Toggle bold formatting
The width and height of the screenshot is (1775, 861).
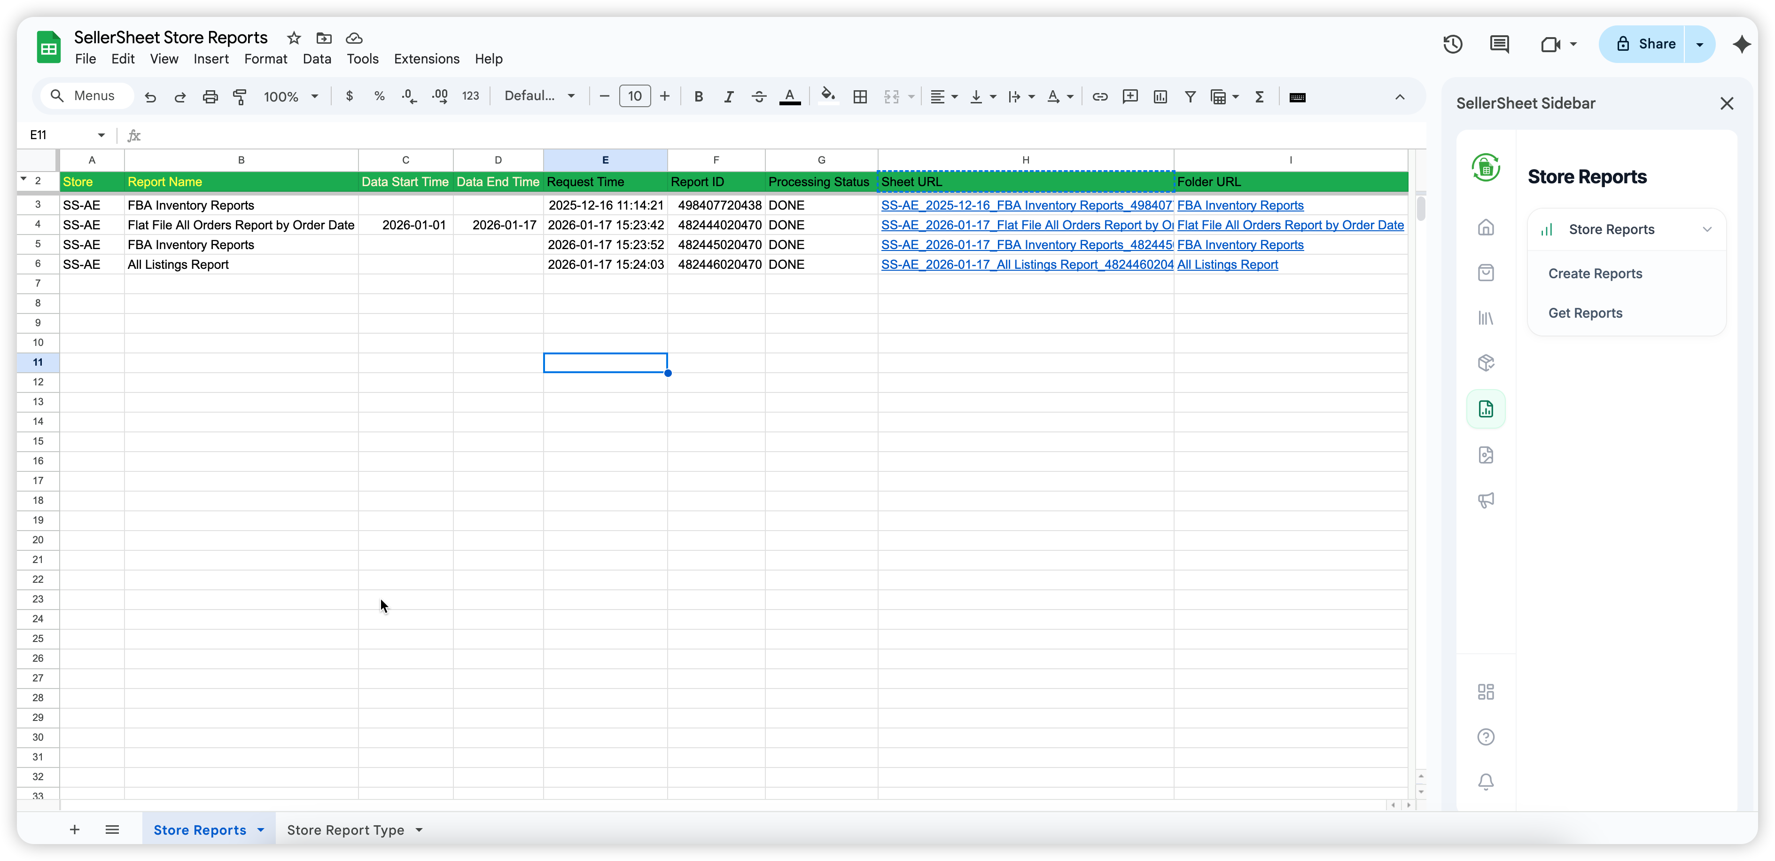[699, 96]
